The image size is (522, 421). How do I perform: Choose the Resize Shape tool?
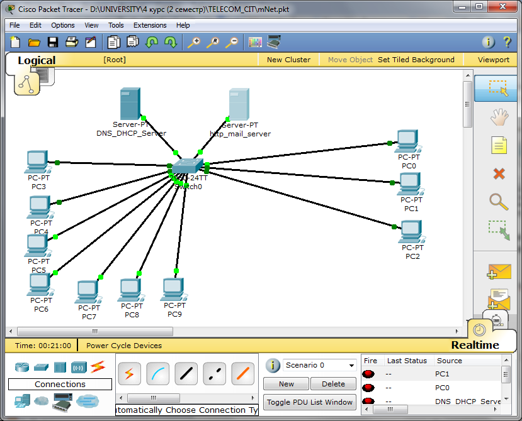[499, 230]
